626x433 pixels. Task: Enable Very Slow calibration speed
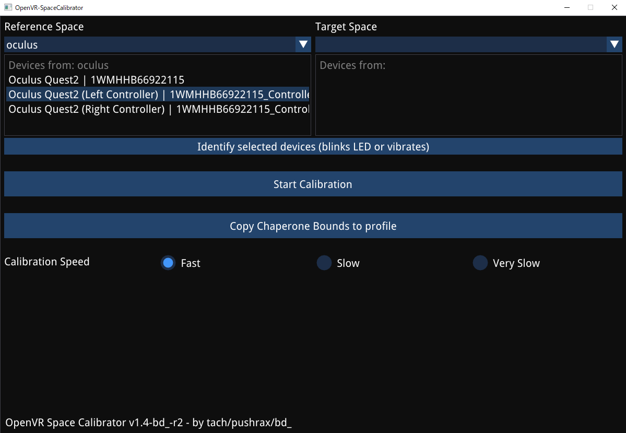480,263
